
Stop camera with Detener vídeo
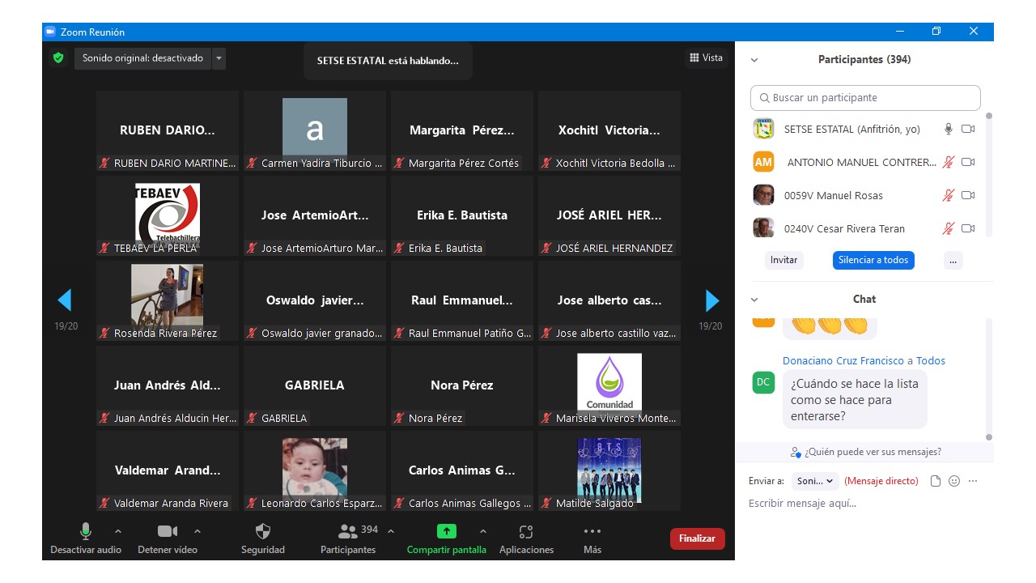[x=168, y=532]
